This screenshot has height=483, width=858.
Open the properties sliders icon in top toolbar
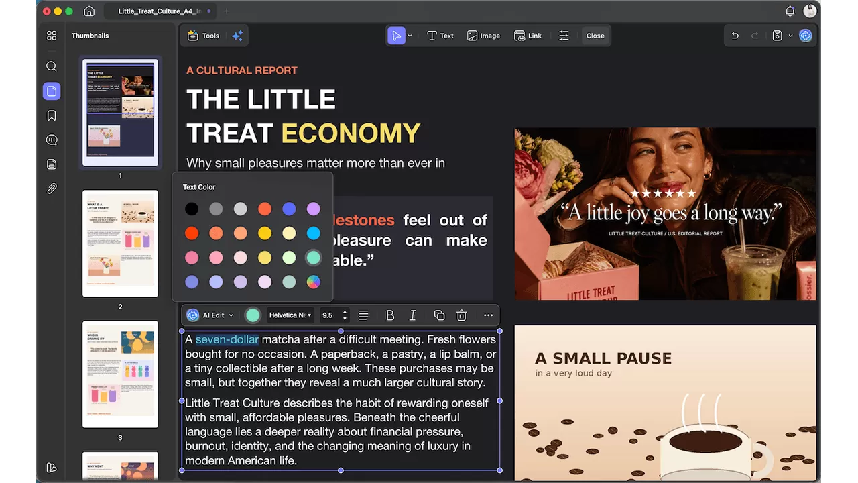564,36
